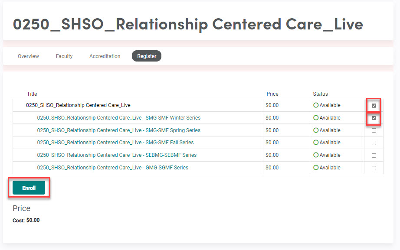This screenshot has width=400, height=250.
Task: Open the Faculty tab
Action: 64,56
